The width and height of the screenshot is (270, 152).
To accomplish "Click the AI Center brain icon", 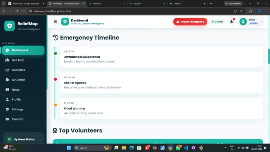I will click(x=7, y=80).
